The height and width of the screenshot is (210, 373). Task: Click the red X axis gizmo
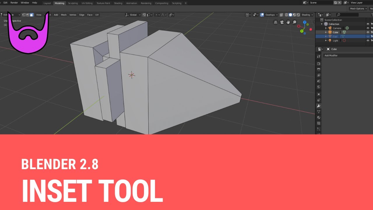[299, 26]
